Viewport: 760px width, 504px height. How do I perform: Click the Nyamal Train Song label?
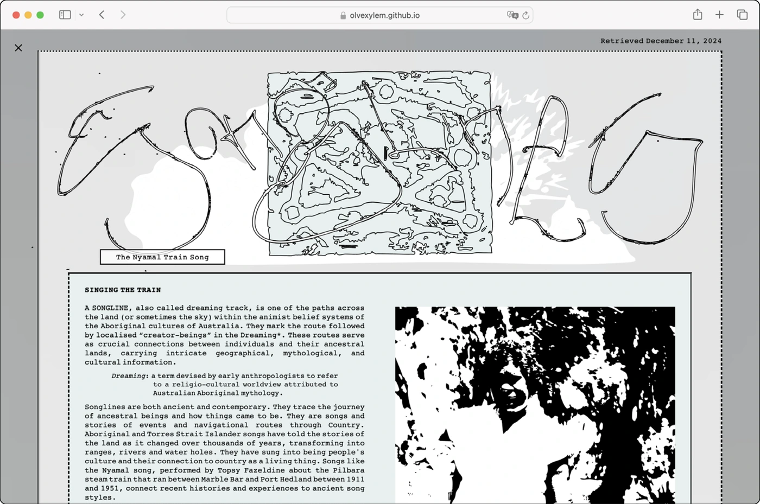point(162,257)
